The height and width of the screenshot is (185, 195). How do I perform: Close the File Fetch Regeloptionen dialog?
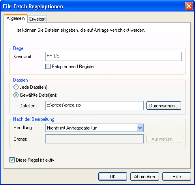click(189, 6)
